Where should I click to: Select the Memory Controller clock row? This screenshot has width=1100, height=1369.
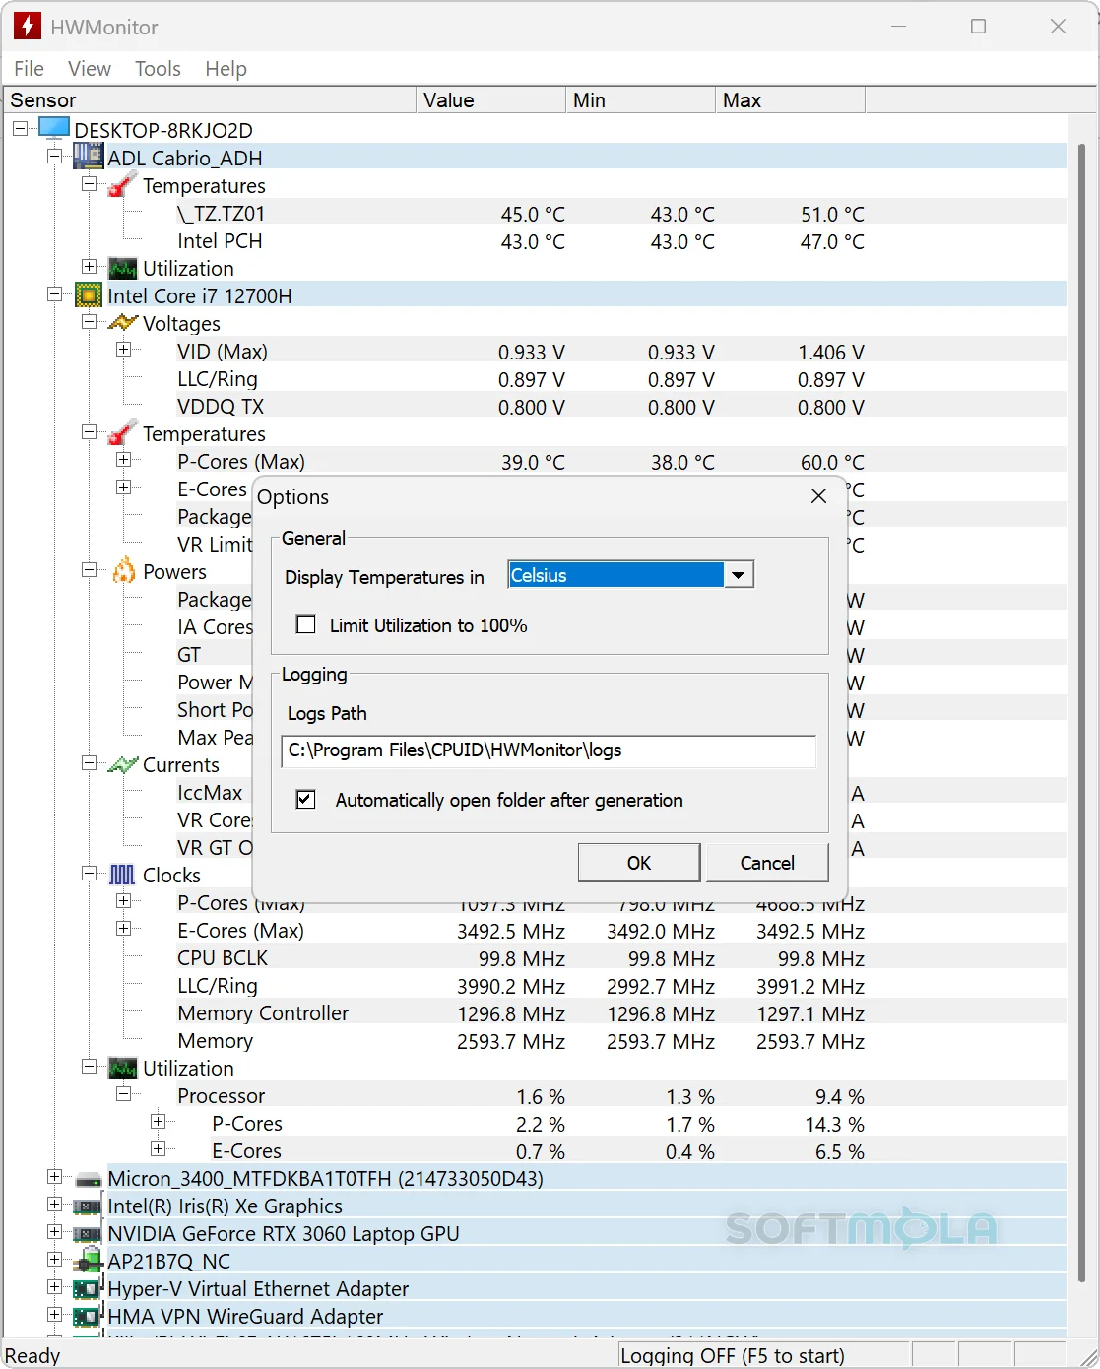620,1013
